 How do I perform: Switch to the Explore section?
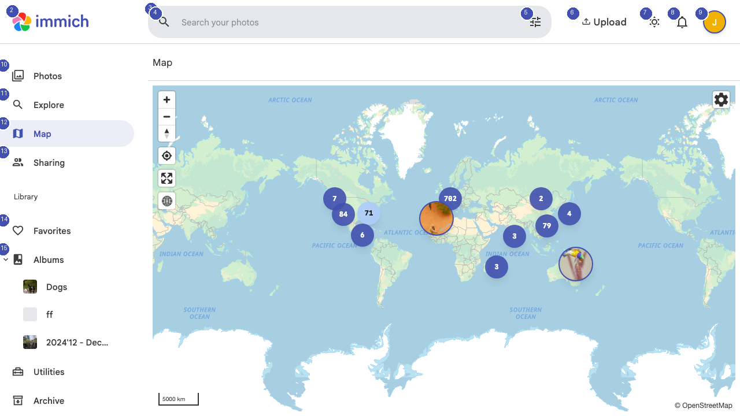coord(49,105)
